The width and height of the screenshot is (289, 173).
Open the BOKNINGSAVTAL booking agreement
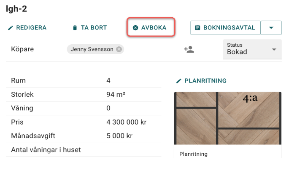[229, 28]
